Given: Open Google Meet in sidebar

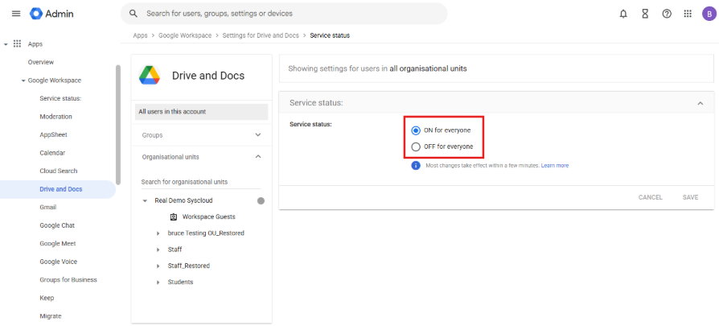Looking at the screenshot, I should coord(58,243).
